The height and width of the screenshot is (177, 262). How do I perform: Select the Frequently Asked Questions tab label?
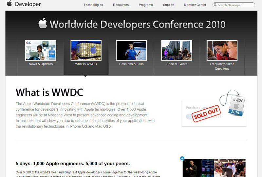[222, 66]
